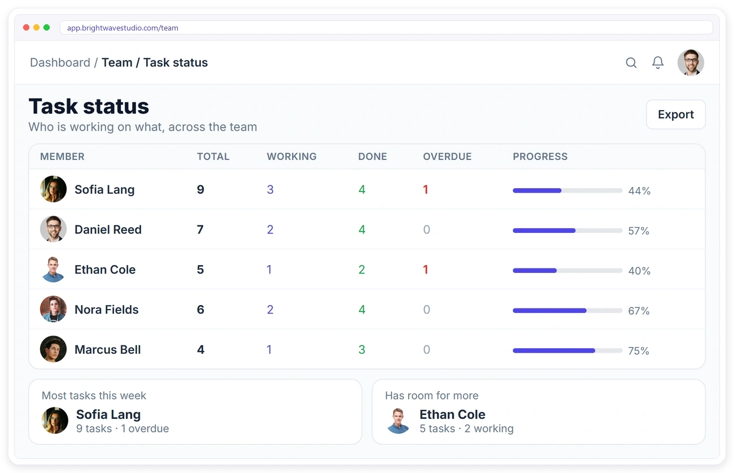Click the OVERDUE column header
The width and height of the screenshot is (734, 473).
click(x=447, y=157)
